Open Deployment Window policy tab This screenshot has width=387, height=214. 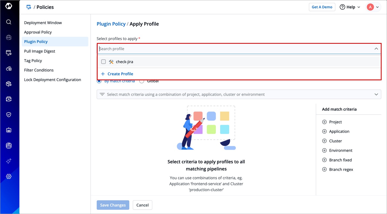click(x=43, y=23)
